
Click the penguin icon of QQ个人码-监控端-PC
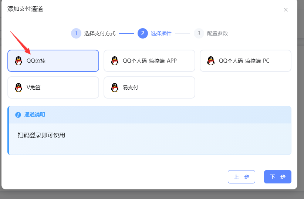[211, 61]
